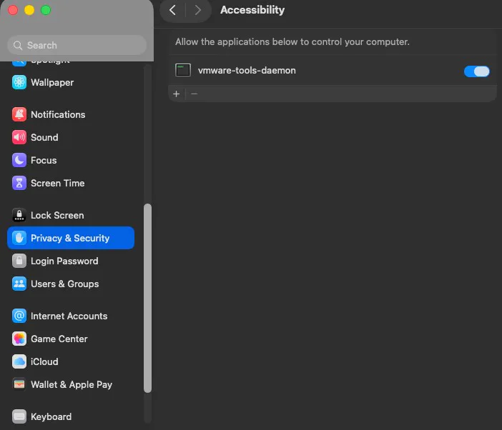
Task: Remove application with minus button
Action: point(194,94)
